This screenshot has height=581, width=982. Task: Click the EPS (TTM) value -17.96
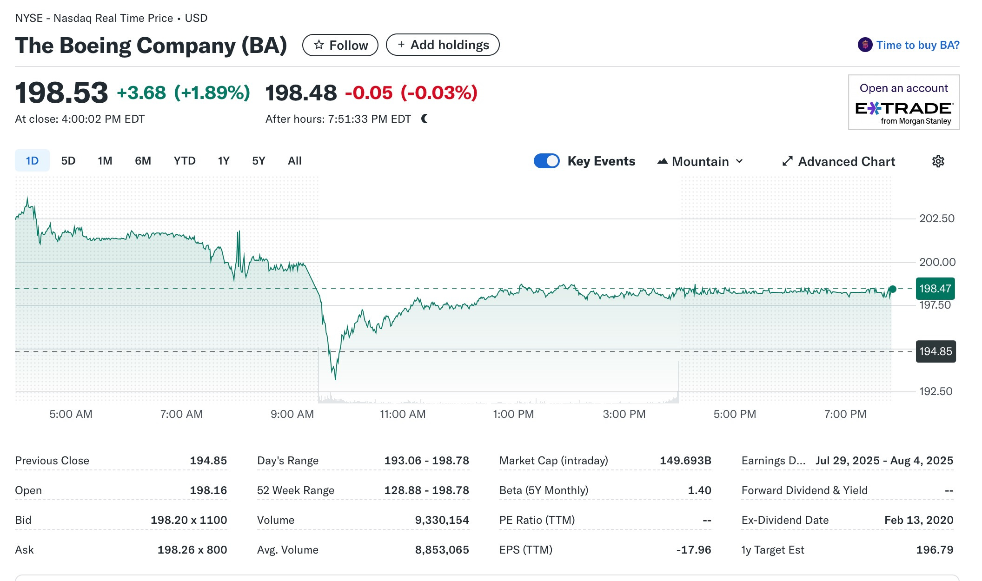[693, 550]
